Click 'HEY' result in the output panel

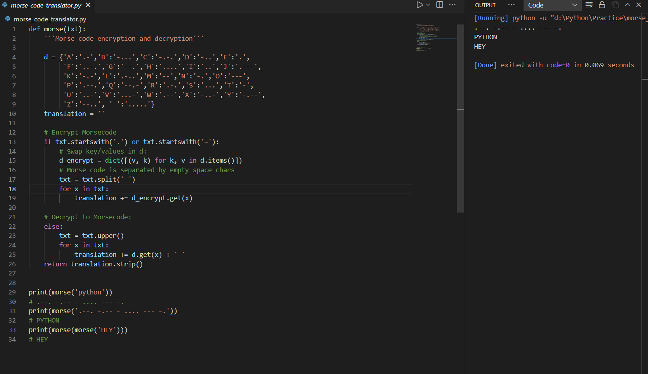480,46
